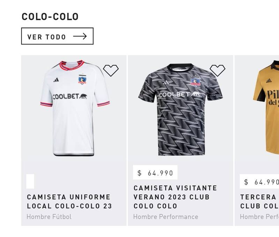Click the arrow icon beside VER TODO

pos(80,36)
